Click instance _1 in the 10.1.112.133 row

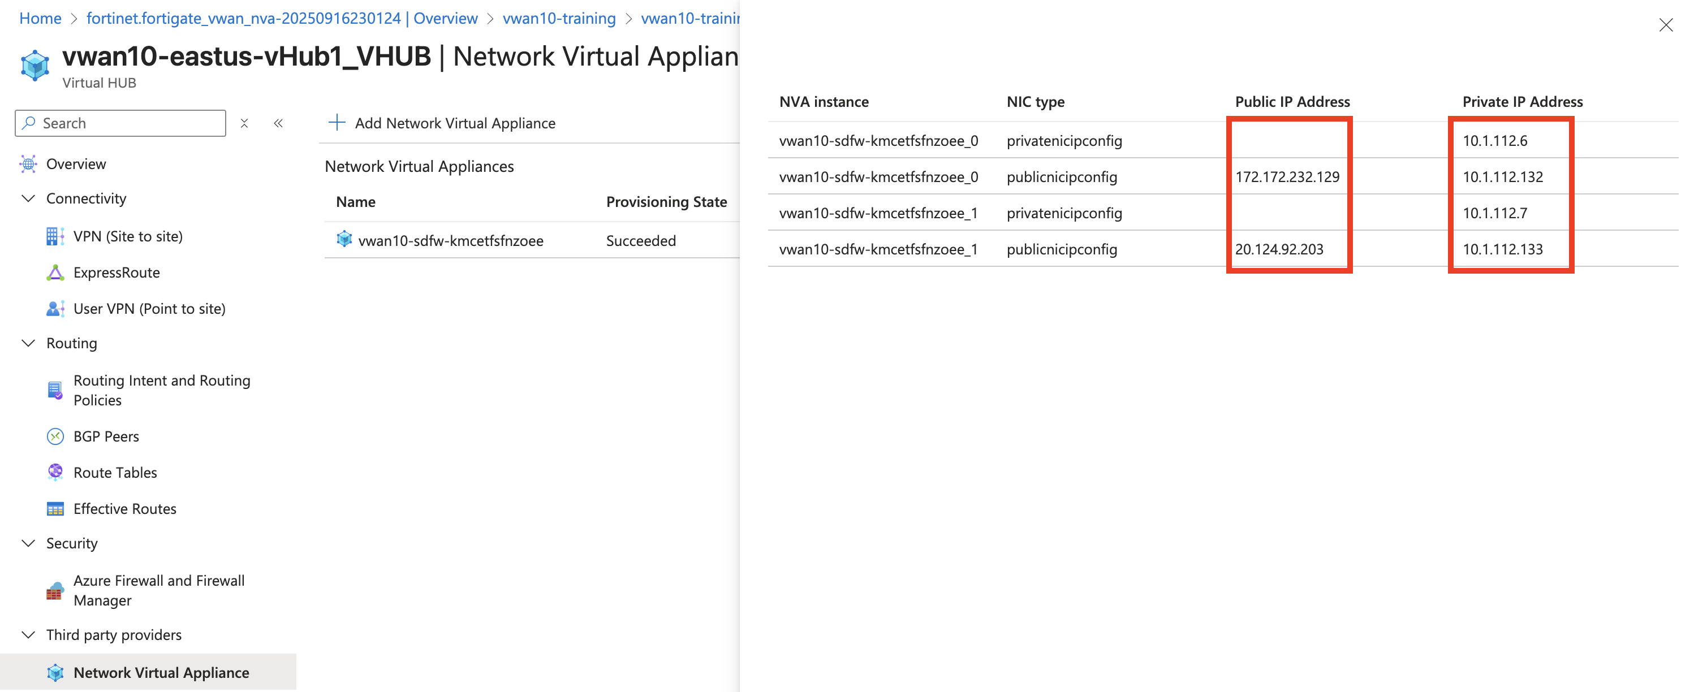coord(879,249)
